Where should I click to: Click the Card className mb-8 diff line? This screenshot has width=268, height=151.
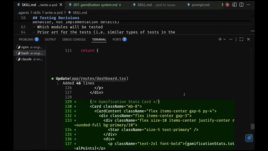point(116,106)
